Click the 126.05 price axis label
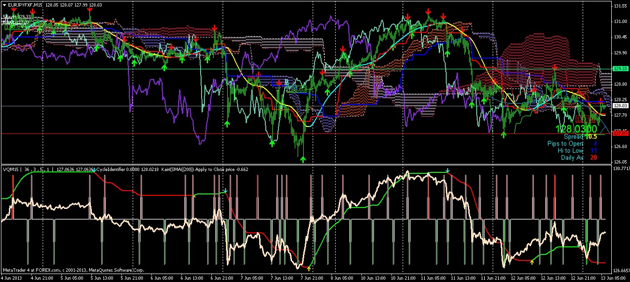Viewport: 630px width, 282px height. coord(620,162)
